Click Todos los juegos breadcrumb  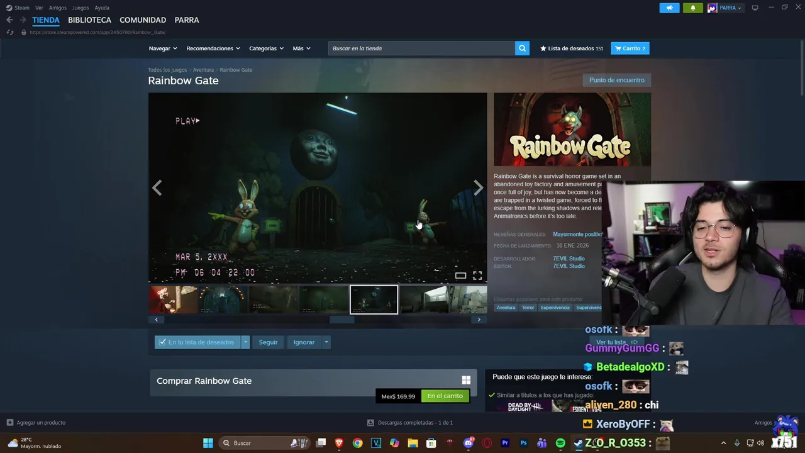click(167, 70)
